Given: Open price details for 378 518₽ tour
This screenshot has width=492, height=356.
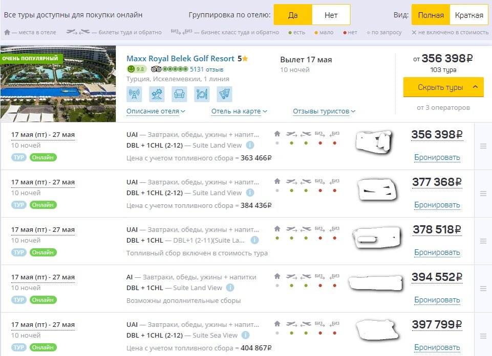Looking at the screenshot, I should [437, 229].
